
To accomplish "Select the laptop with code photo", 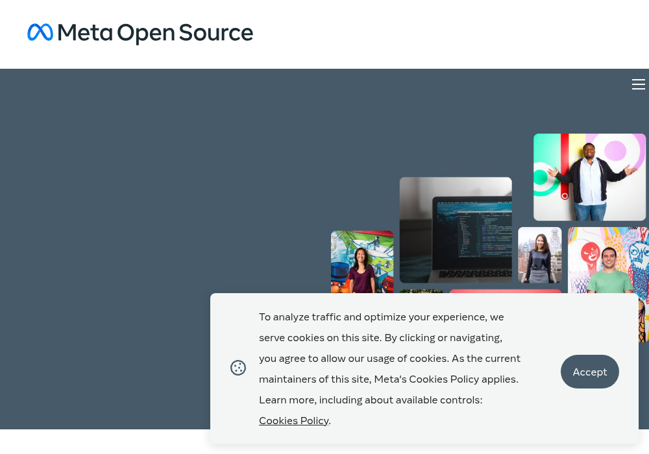I will tap(456, 230).
